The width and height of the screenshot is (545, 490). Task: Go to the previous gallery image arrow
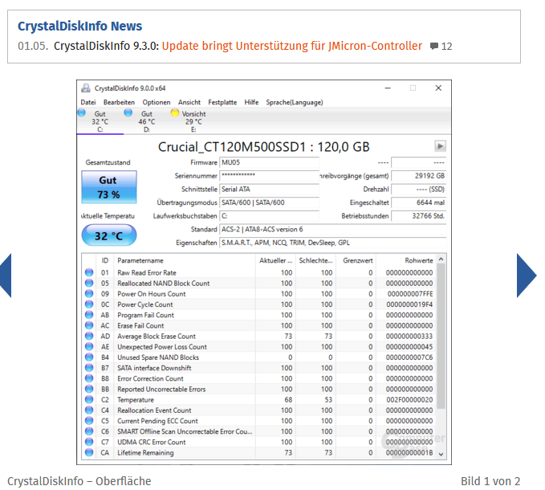tap(6, 276)
